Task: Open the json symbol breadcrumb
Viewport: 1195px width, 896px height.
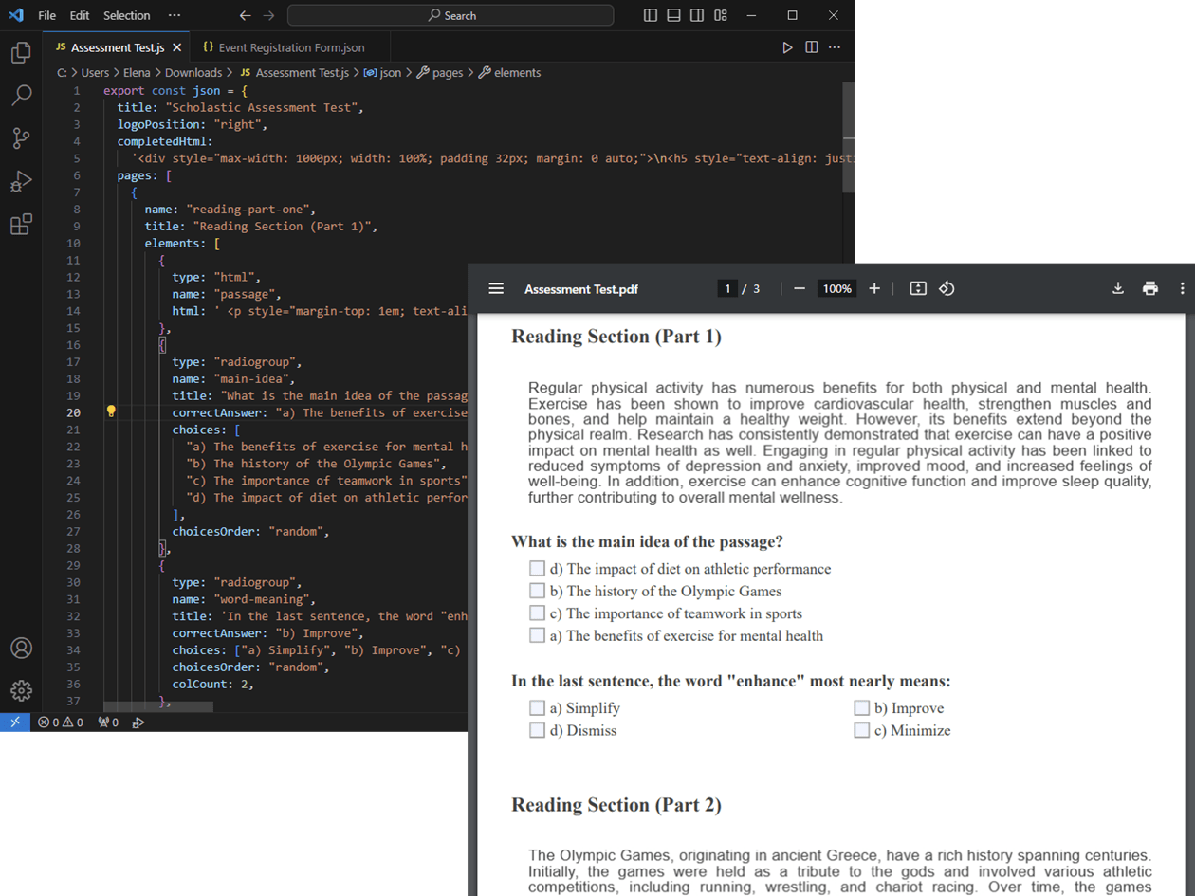Action: pyautogui.click(x=382, y=73)
